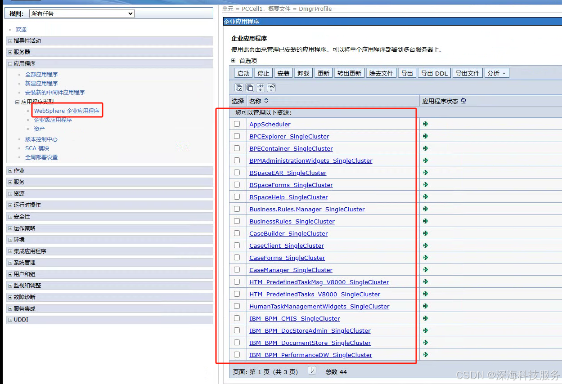
Task: Click status arrow icon for CaseBuilder_SingleCluster
Action: point(425,233)
